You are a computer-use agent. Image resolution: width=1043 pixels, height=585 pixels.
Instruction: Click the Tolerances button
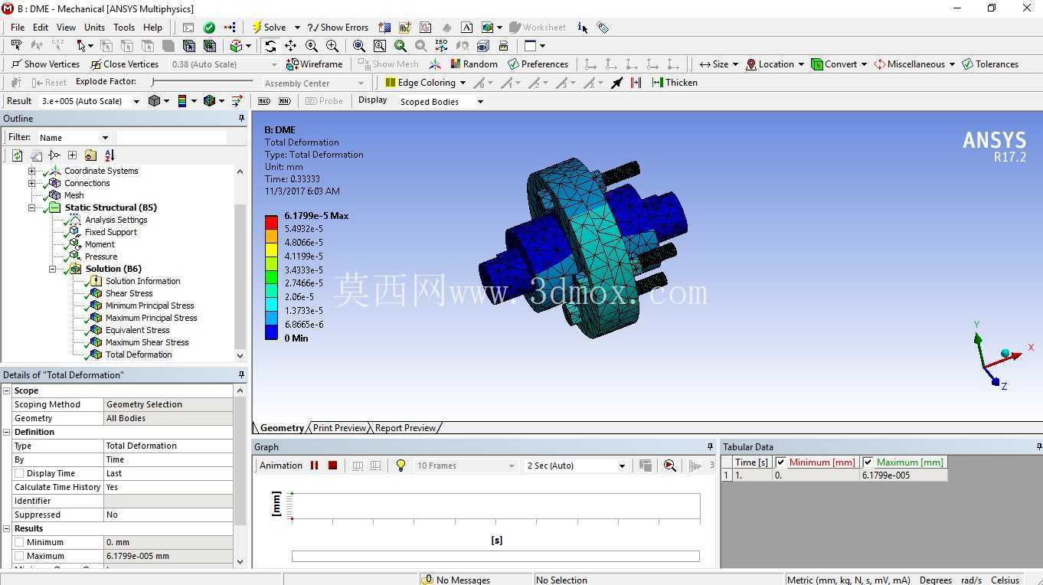[990, 64]
